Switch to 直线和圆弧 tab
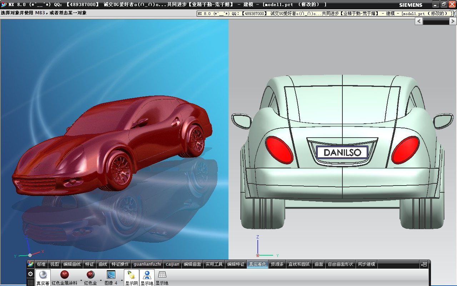Image resolution: width=457 pixels, height=286 pixels. pos(299,264)
